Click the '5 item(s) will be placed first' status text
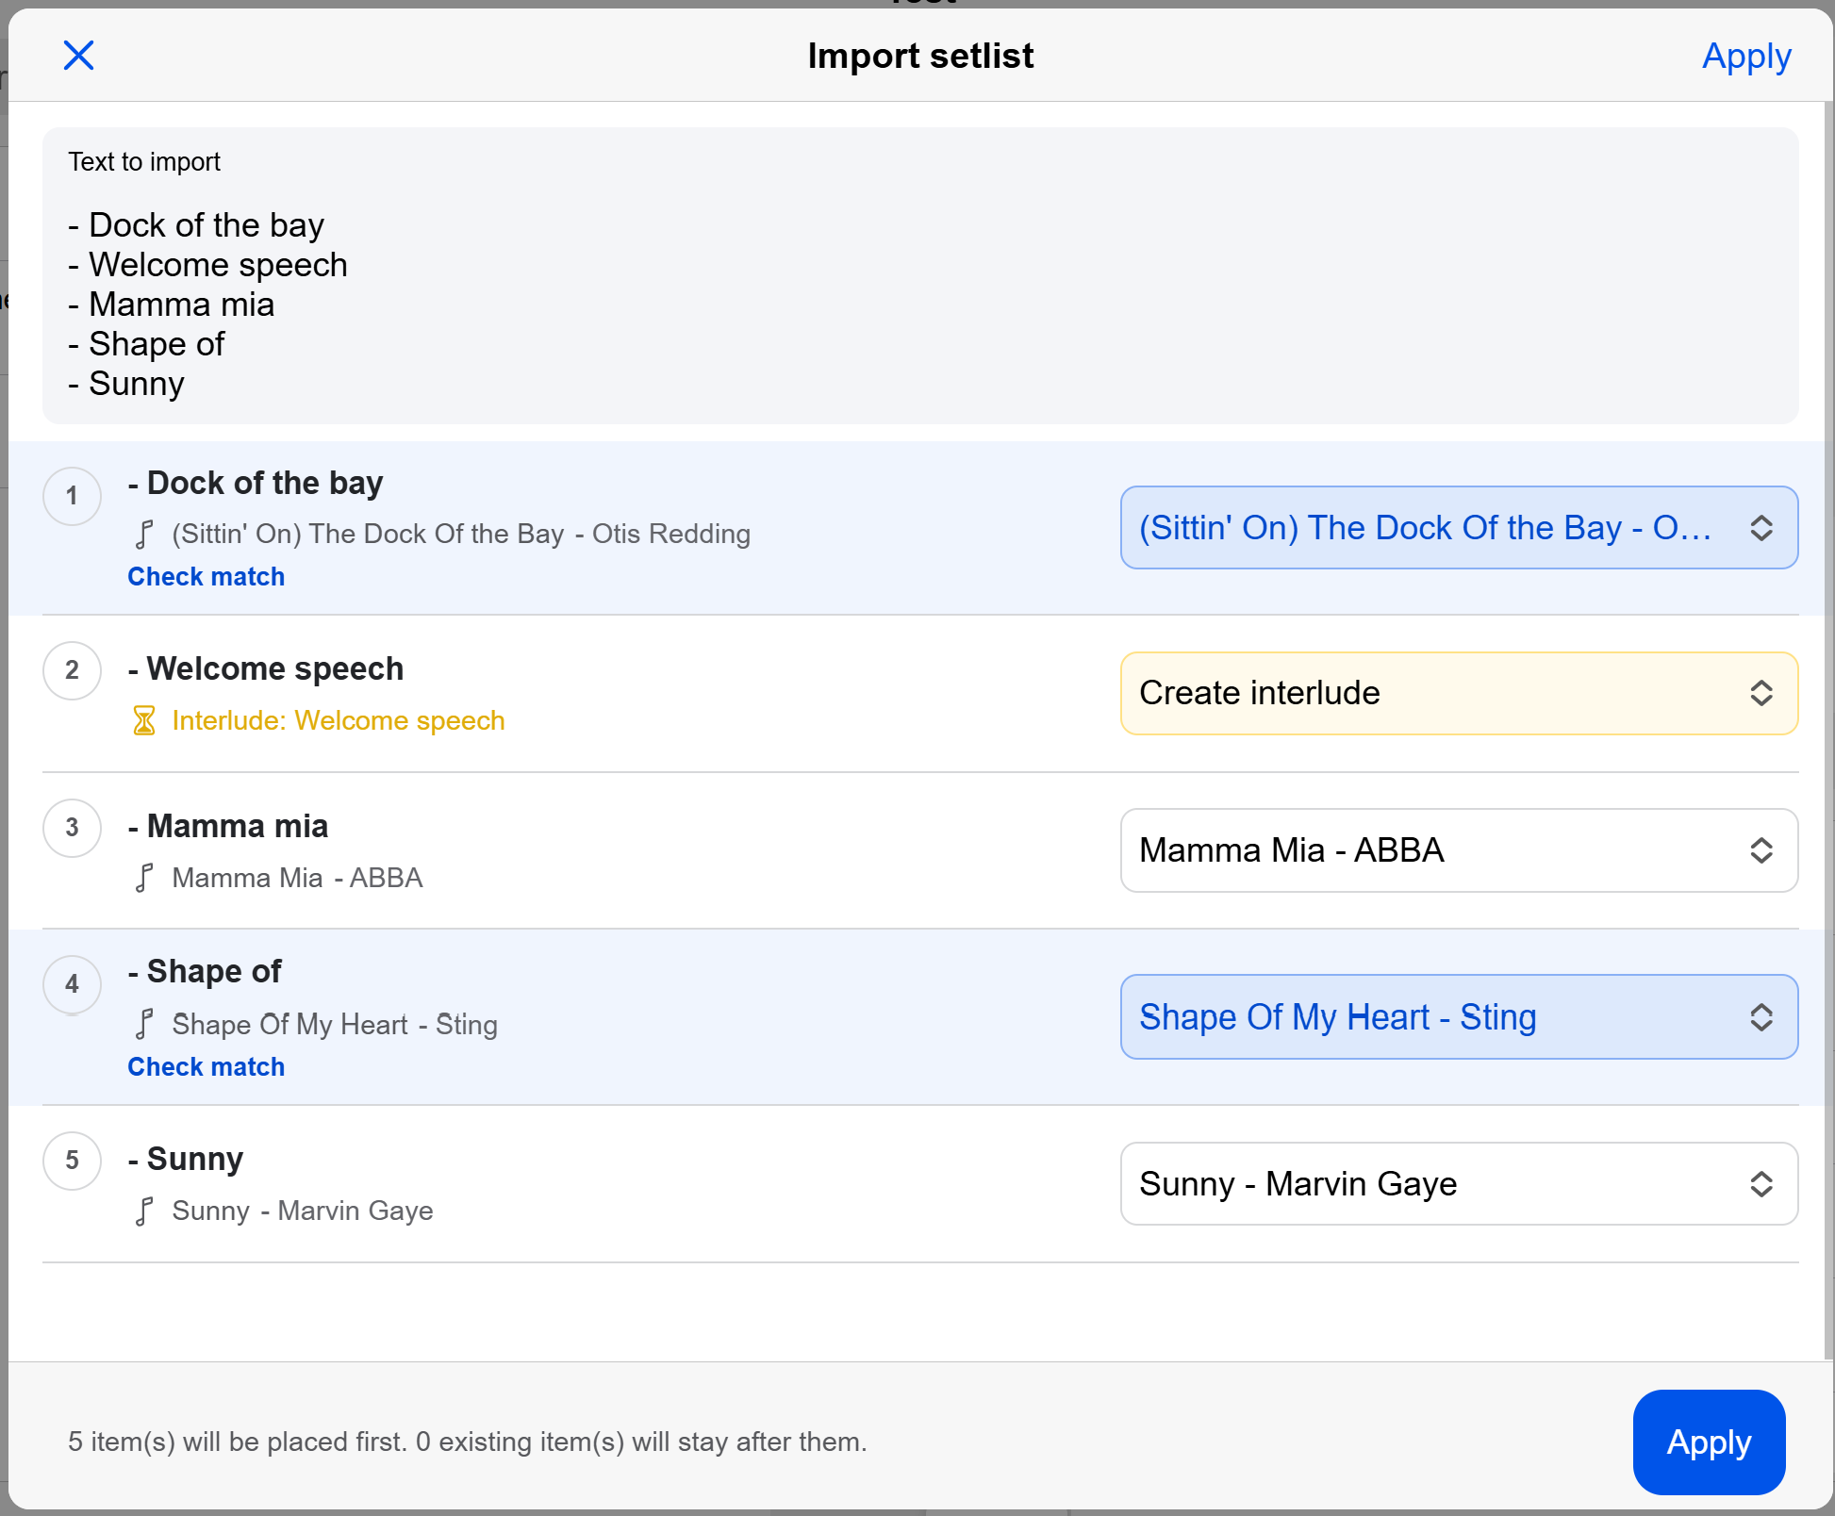The width and height of the screenshot is (1835, 1516). (467, 1442)
